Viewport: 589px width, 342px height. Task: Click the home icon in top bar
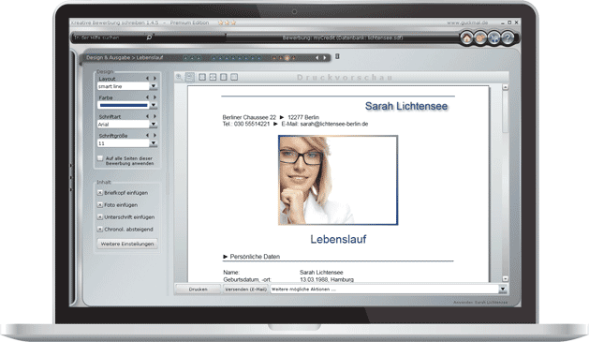466,38
